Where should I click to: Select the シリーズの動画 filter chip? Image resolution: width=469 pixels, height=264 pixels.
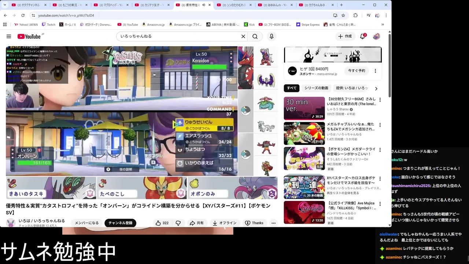[316, 88]
